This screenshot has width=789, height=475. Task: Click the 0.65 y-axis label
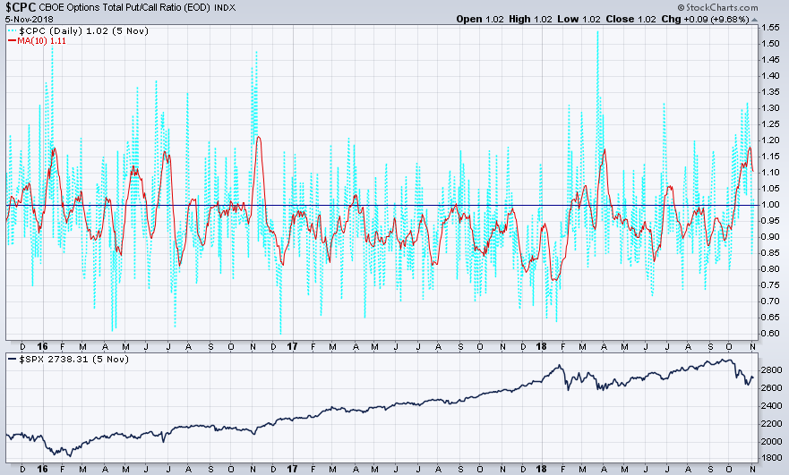pos(770,318)
